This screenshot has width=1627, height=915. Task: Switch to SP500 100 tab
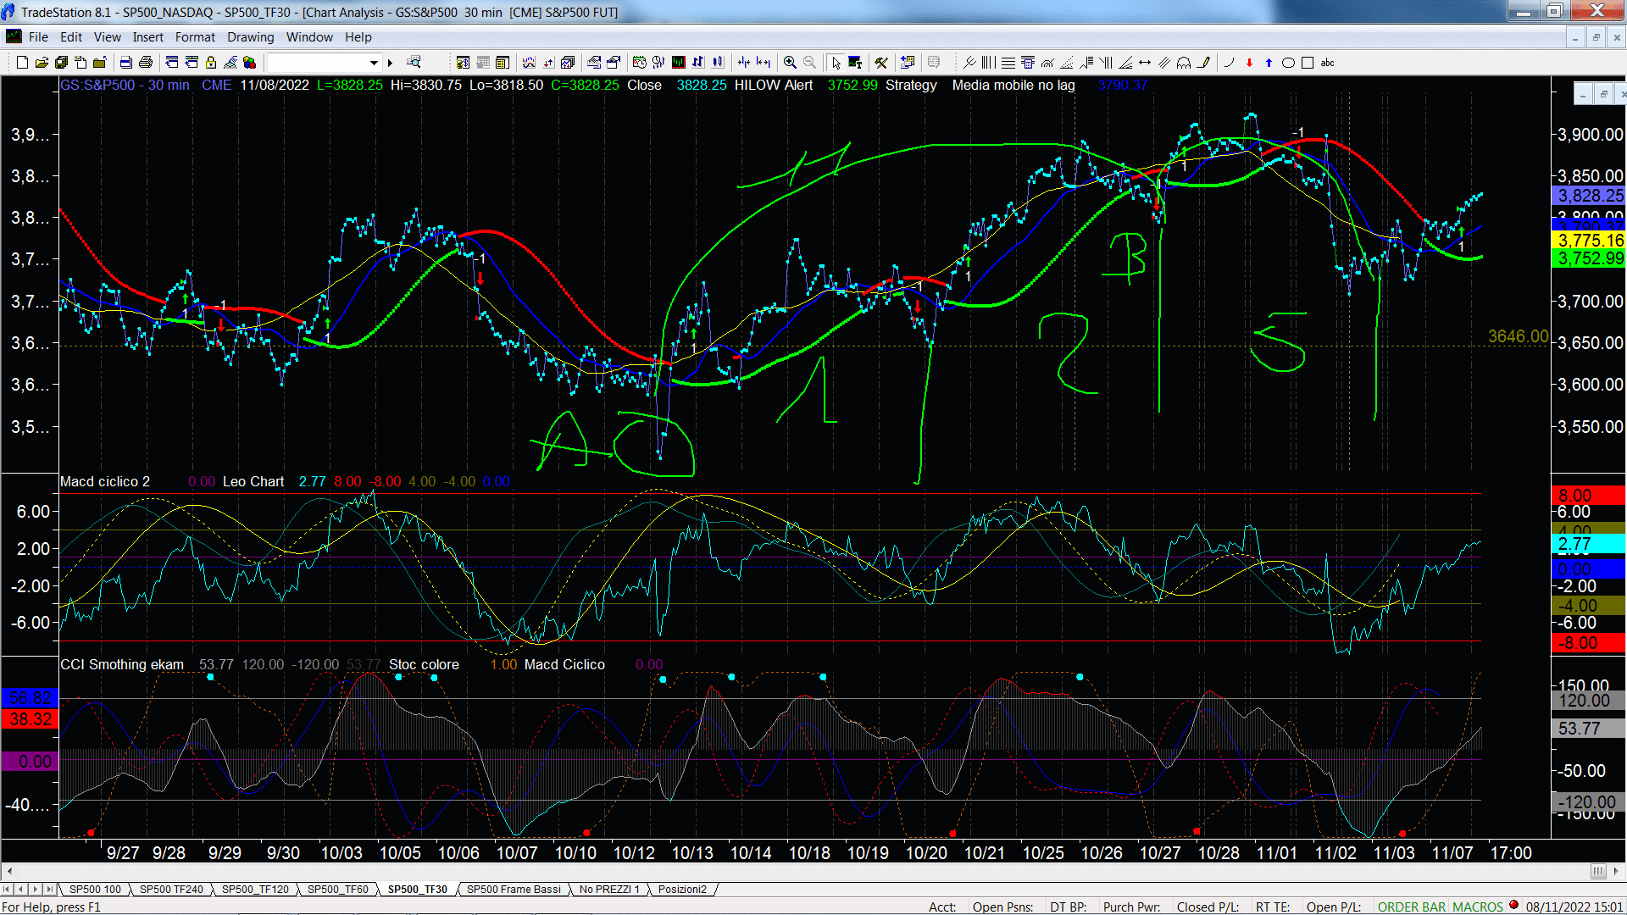point(95,889)
